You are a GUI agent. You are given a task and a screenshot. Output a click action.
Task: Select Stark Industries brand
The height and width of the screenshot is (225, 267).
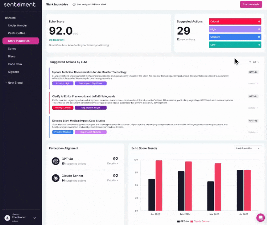(21, 41)
